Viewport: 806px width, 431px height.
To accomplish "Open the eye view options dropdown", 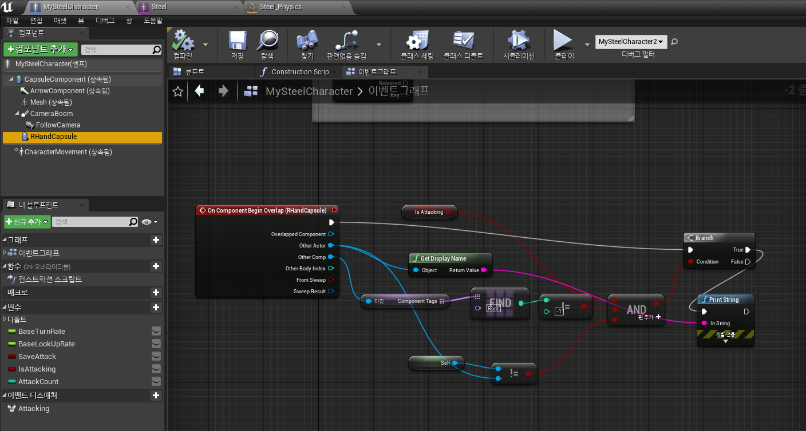I will (x=150, y=222).
